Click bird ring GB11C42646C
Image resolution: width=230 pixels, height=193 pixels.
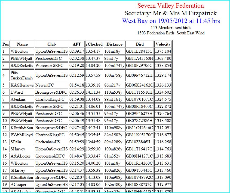pos(140,128)
